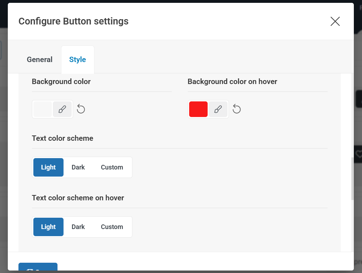
Task: Choose Dark for hover text color scheme
Action: (78, 227)
